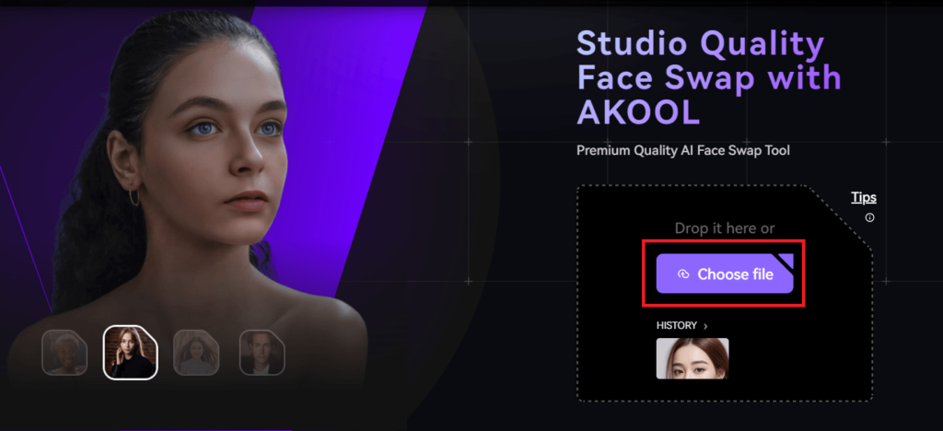Click the 'Face Swap with' headline line
The height and width of the screenshot is (431, 943).
pyautogui.click(x=708, y=77)
